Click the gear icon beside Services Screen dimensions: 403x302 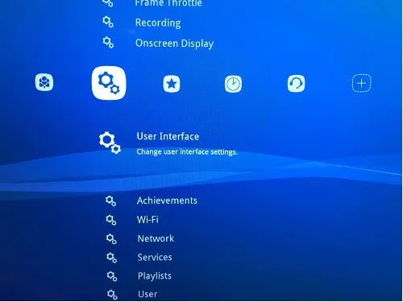pos(111,258)
